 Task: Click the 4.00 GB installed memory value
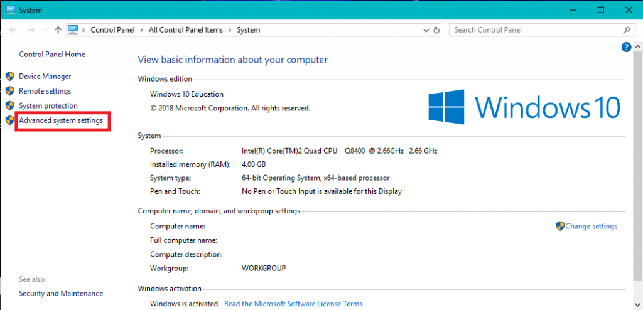254,164
